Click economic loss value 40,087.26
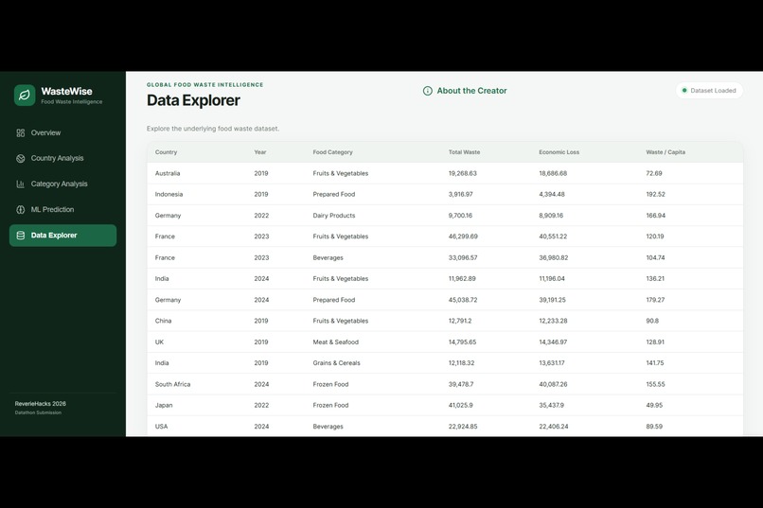Screen dimensions: 763x508 pos(553,384)
